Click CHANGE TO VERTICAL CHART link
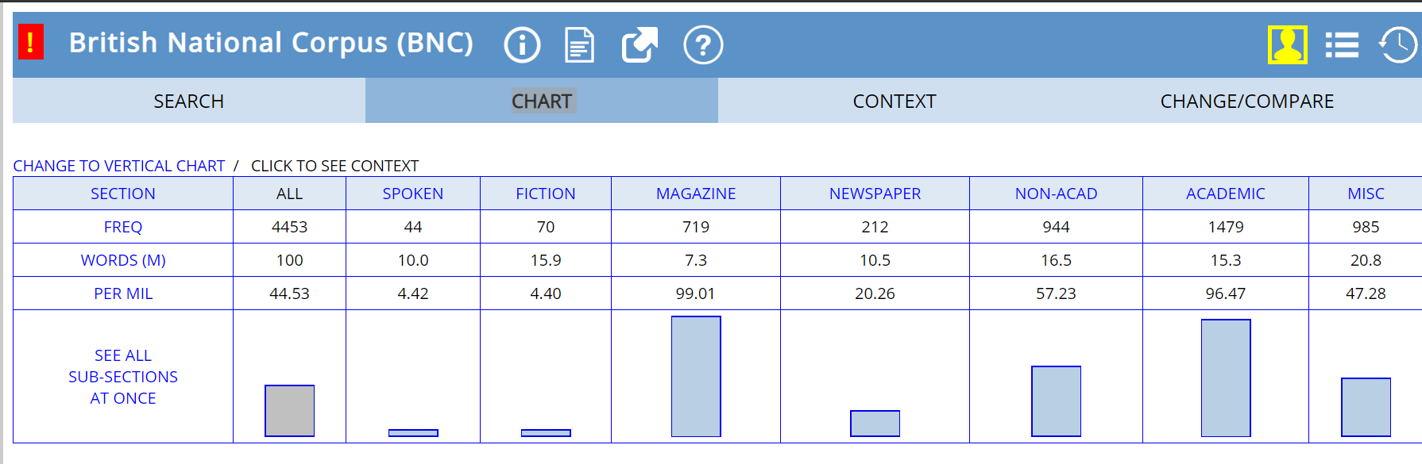The width and height of the screenshot is (1422, 464). point(119,166)
